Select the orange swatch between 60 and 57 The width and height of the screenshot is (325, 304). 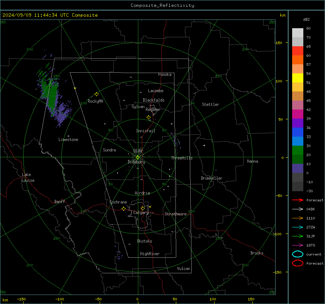click(x=298, y=60)
